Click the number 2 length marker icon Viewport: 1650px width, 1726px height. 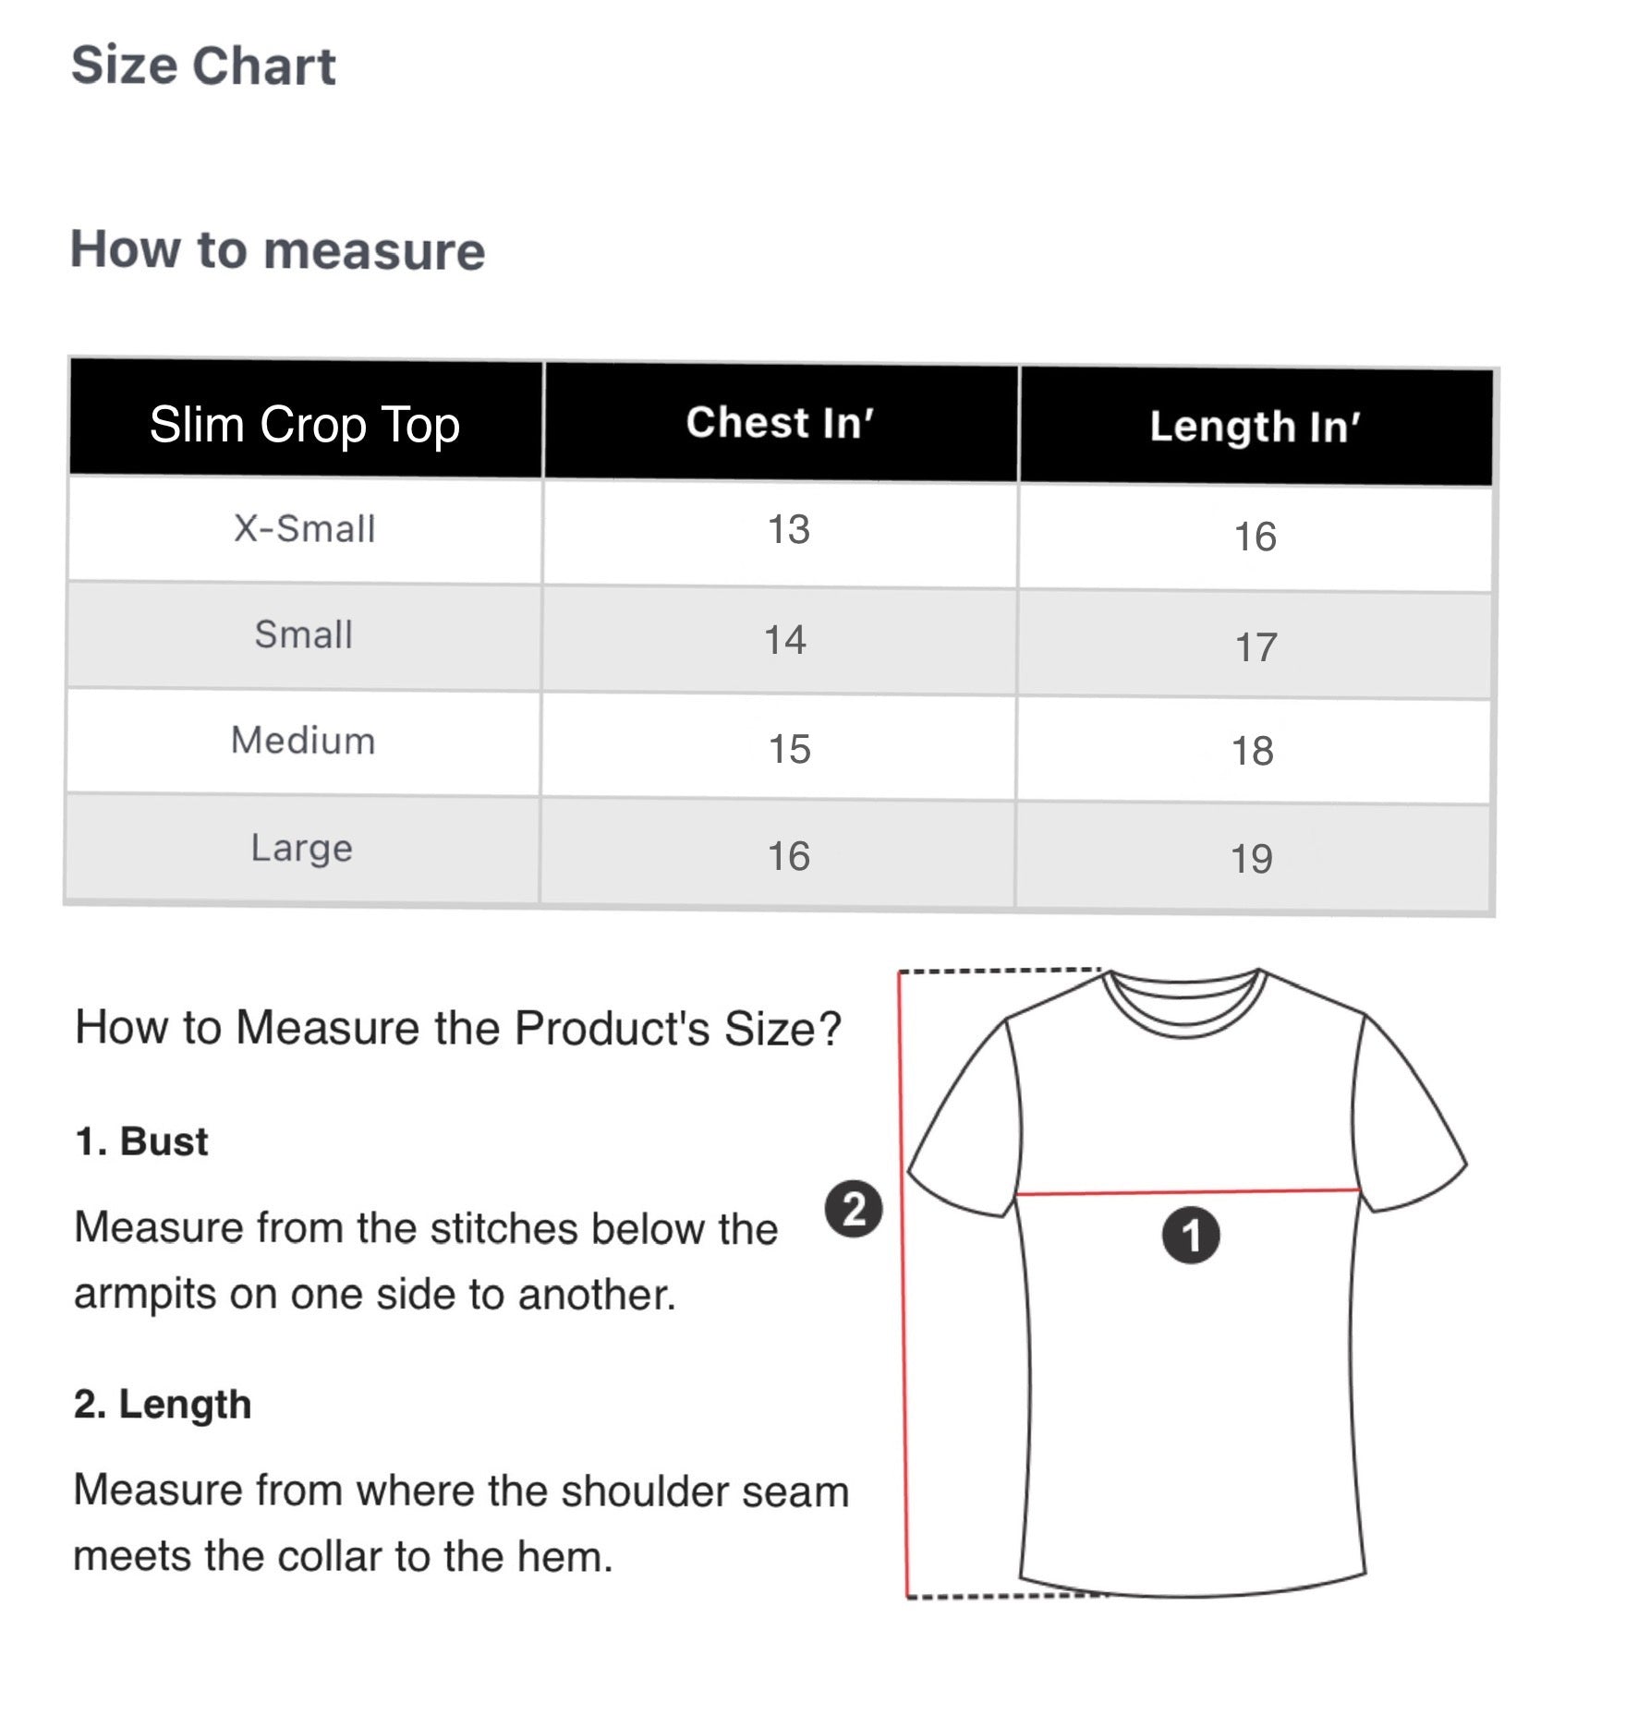[x=854, y=1209]
